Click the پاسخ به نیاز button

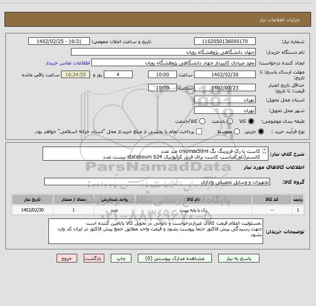pyautogui.click(x=239, y=258)
